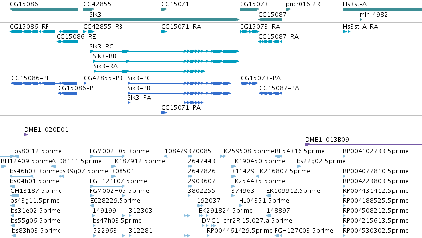Click the mir-4982 gene label
This screenshot has width=422, height=238.
[373, 14]
